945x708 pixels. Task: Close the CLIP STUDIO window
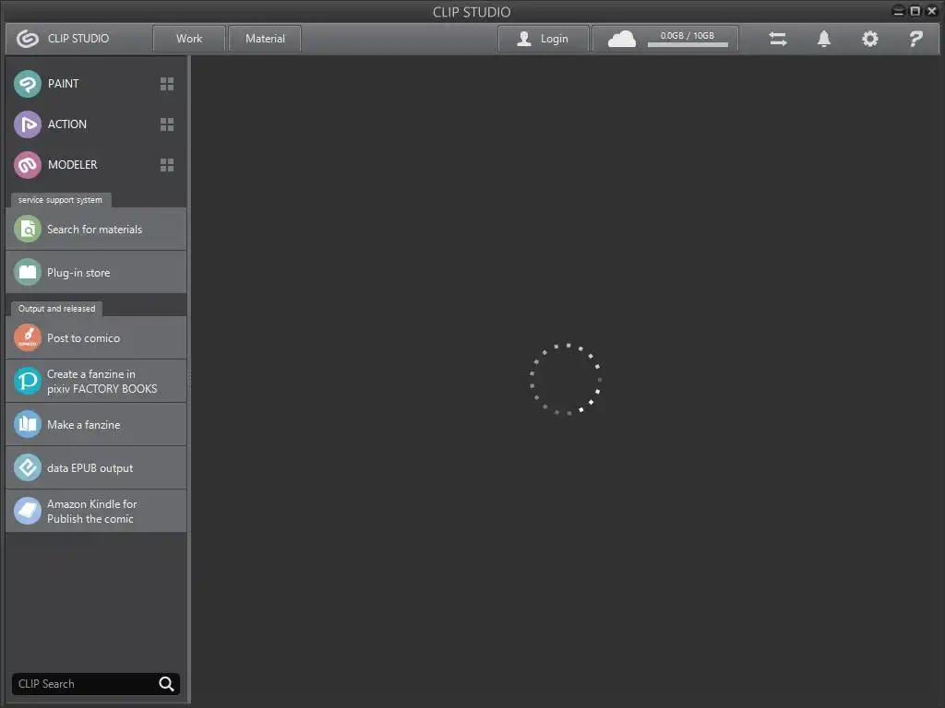931,11
